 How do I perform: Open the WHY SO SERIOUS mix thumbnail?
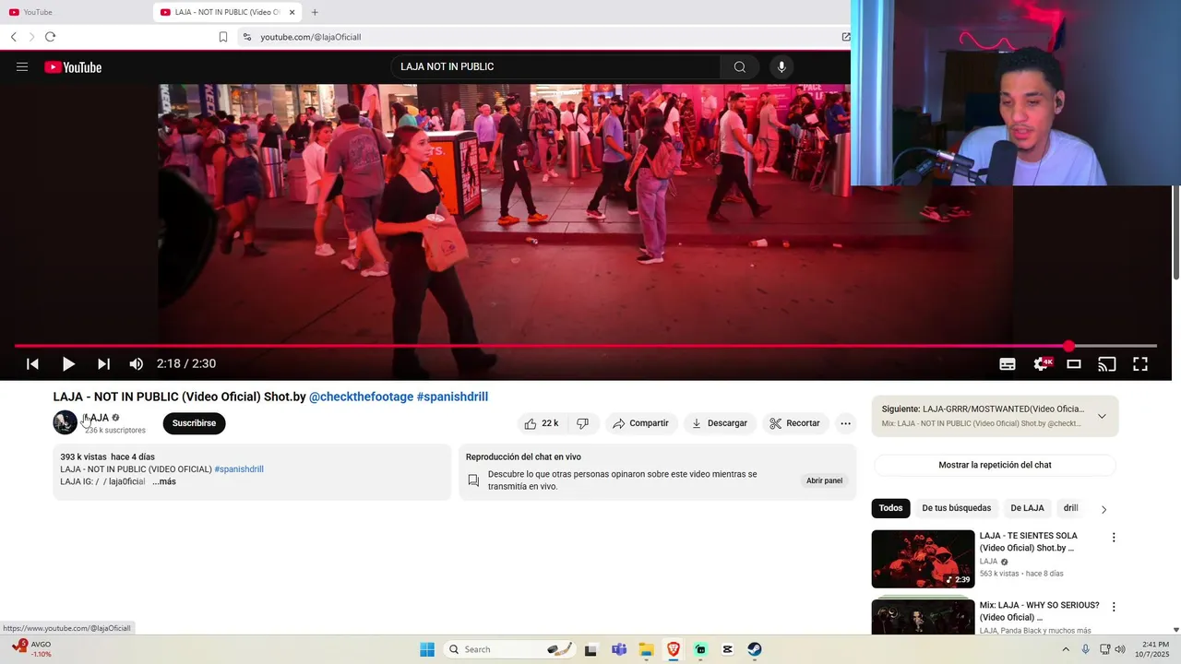pos(923,616)
